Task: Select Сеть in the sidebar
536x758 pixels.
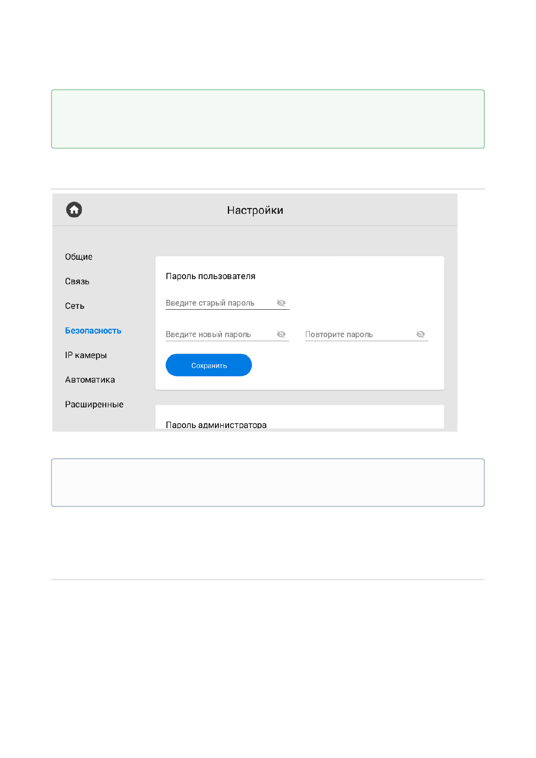Action: click(x=75, y=306)
